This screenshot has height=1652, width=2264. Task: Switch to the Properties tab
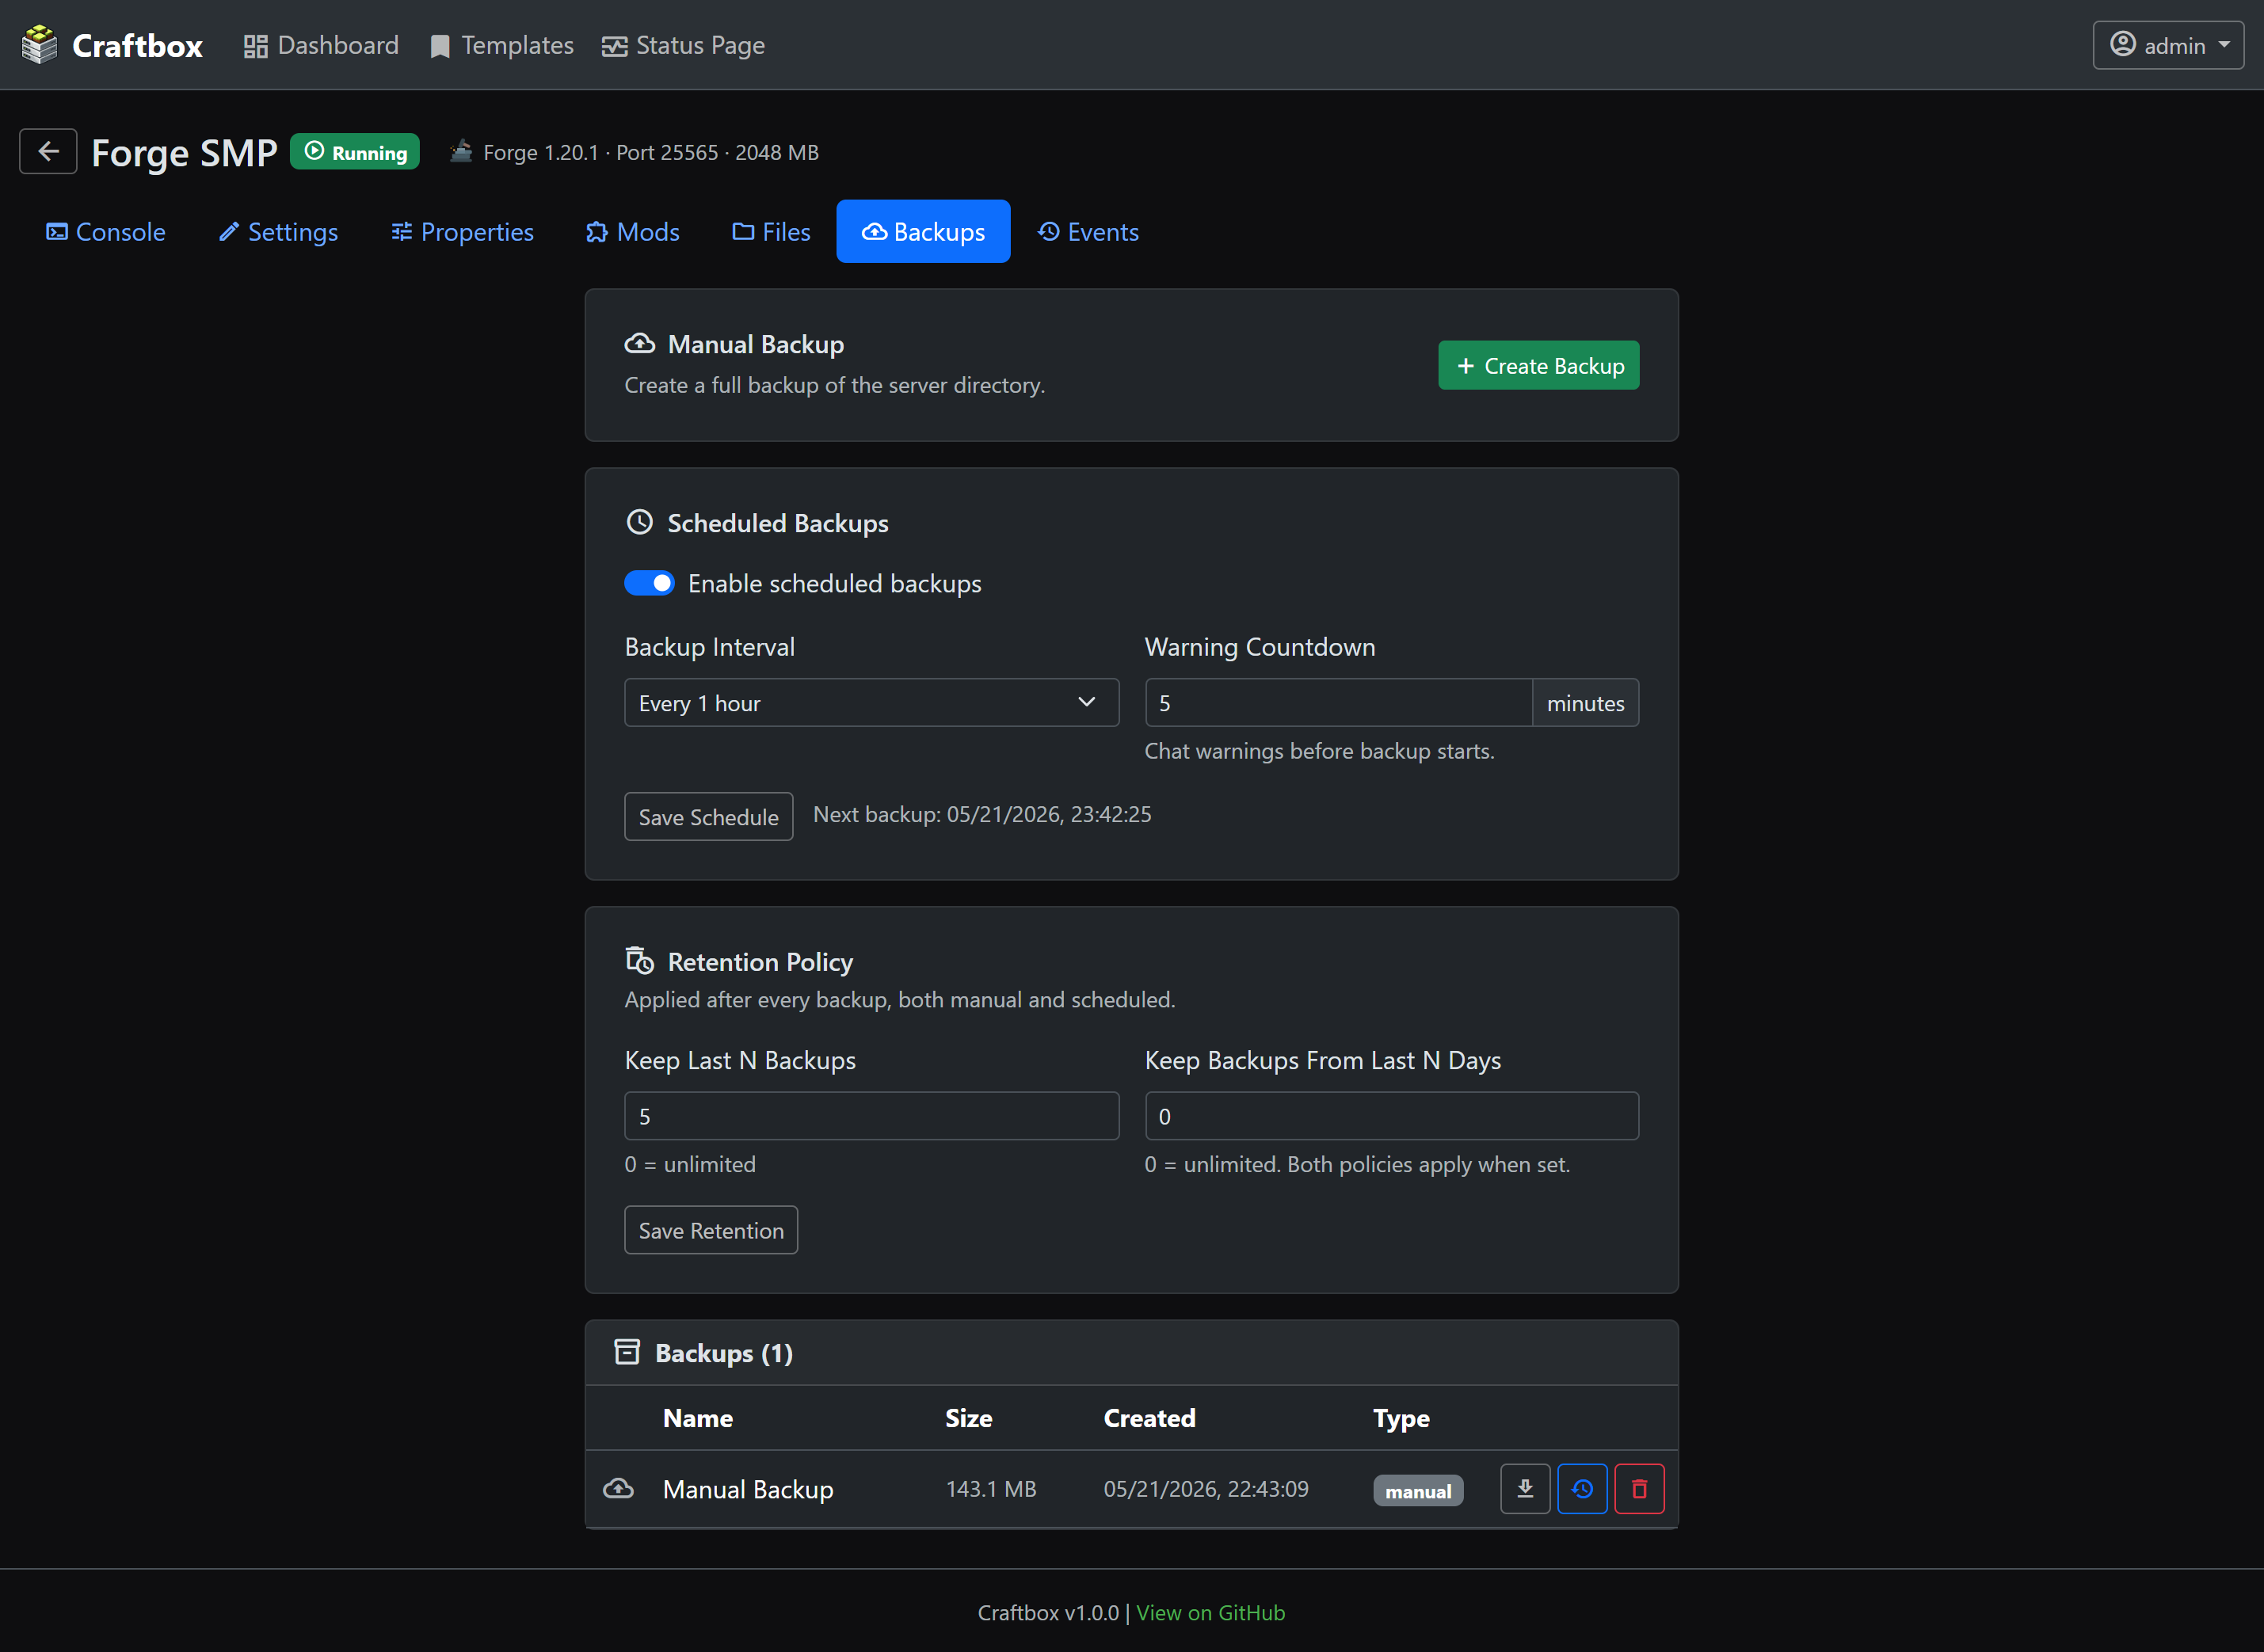pyautogui.click(x=462, y=232)
